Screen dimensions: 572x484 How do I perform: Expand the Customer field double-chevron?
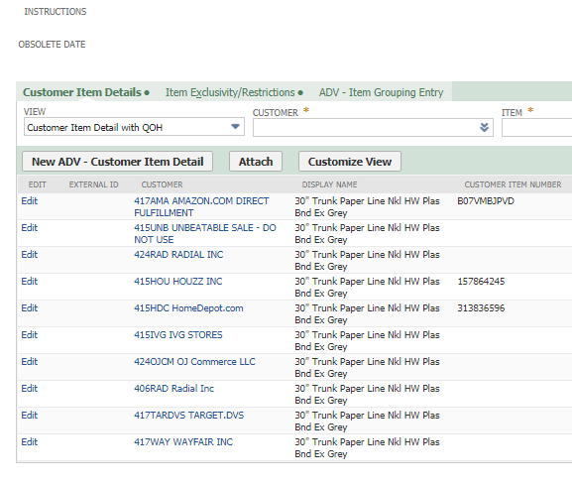pos(484,127)
